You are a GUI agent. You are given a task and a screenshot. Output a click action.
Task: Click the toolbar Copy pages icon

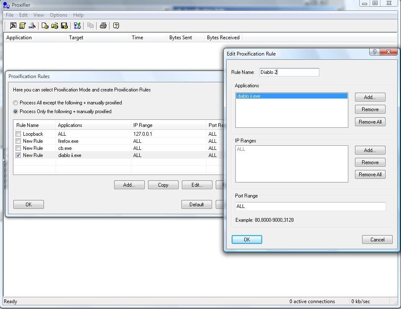(x=90, y=25)
